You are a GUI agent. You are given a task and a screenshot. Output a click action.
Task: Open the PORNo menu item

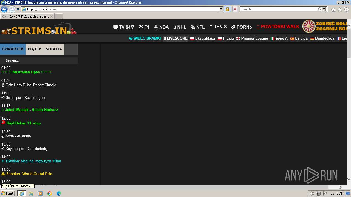point(242,27)
